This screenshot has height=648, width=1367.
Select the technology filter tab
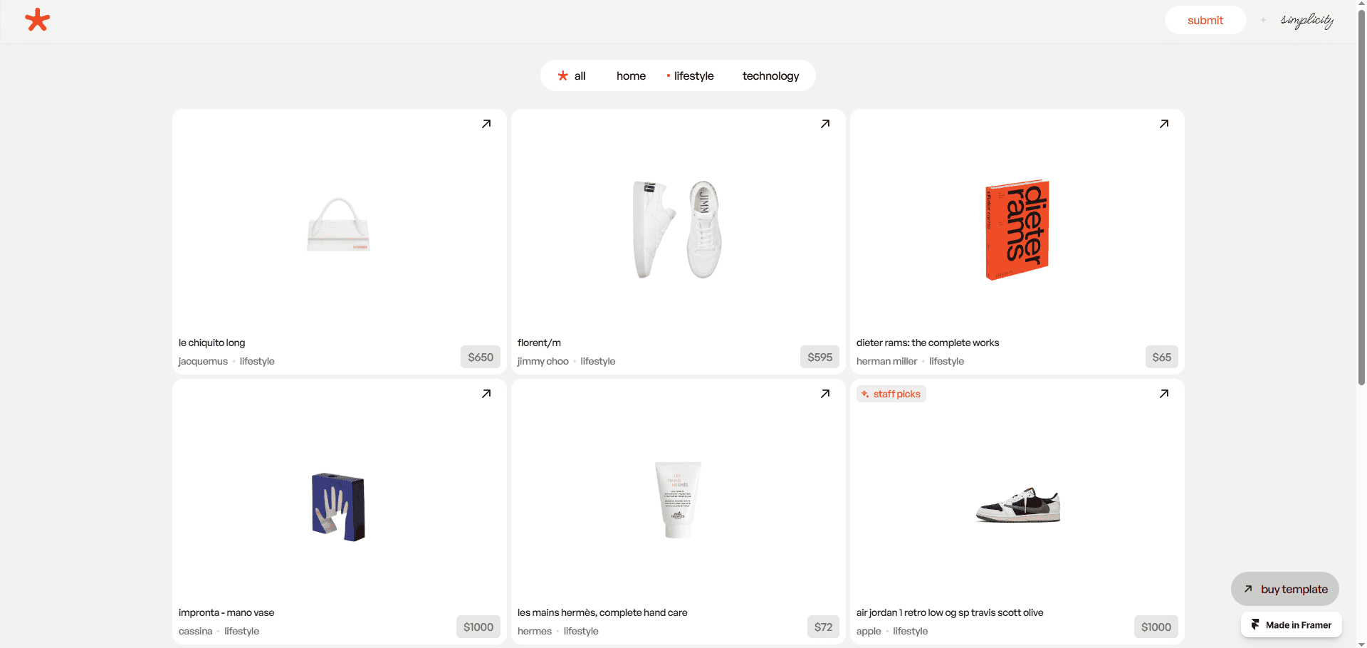[770, 75]
